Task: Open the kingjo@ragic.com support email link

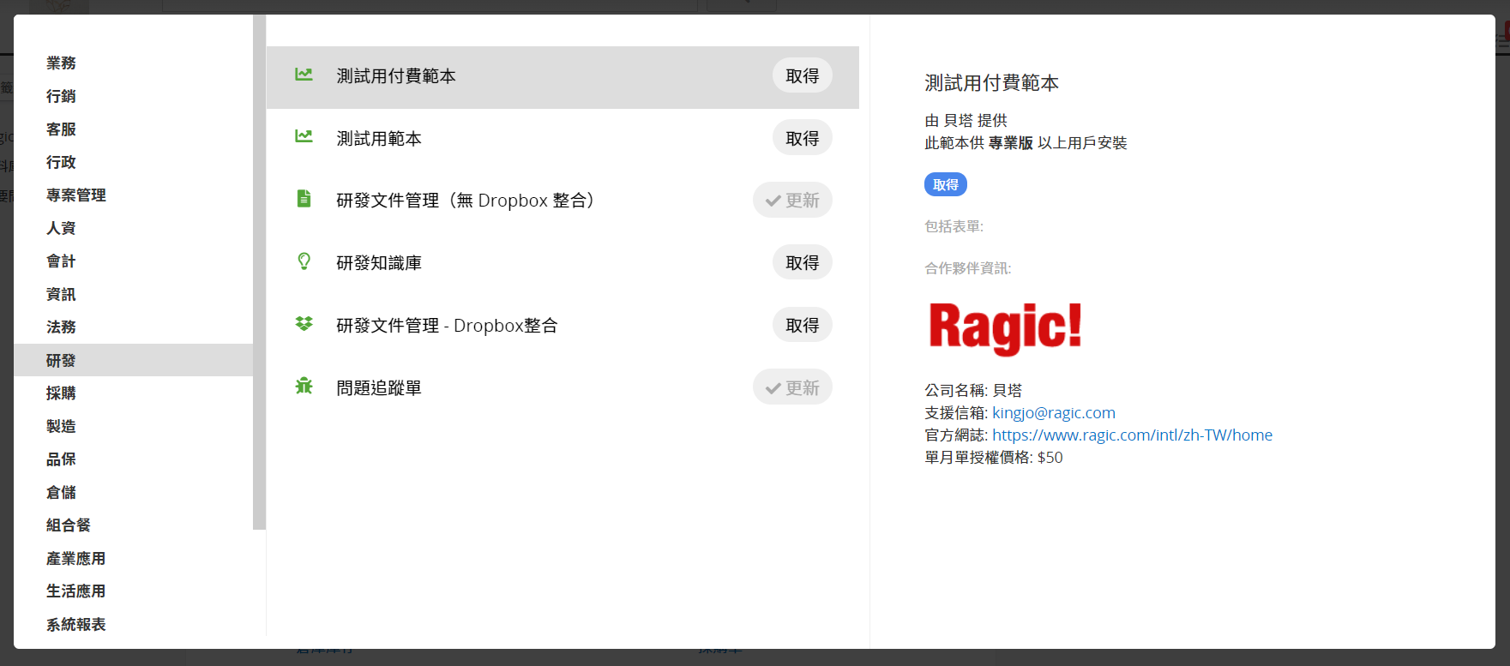Action: coord(1054,412)
